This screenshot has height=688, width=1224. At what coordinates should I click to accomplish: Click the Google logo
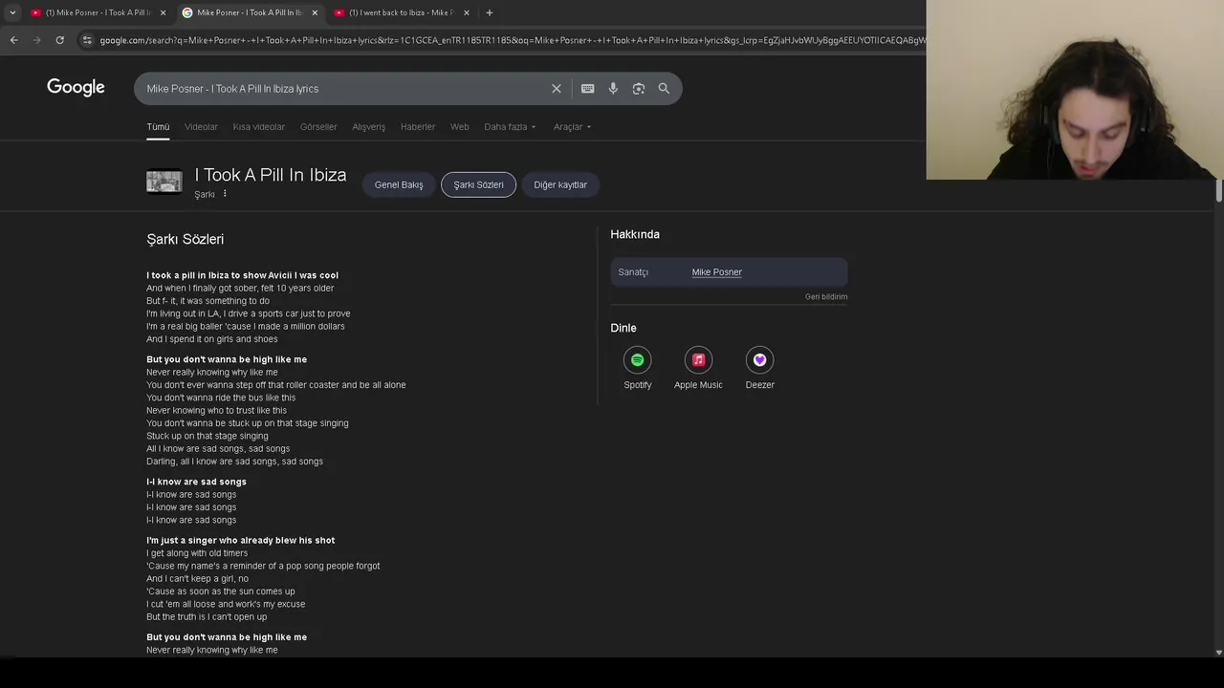pyautogui.click(x=76, y=88)
